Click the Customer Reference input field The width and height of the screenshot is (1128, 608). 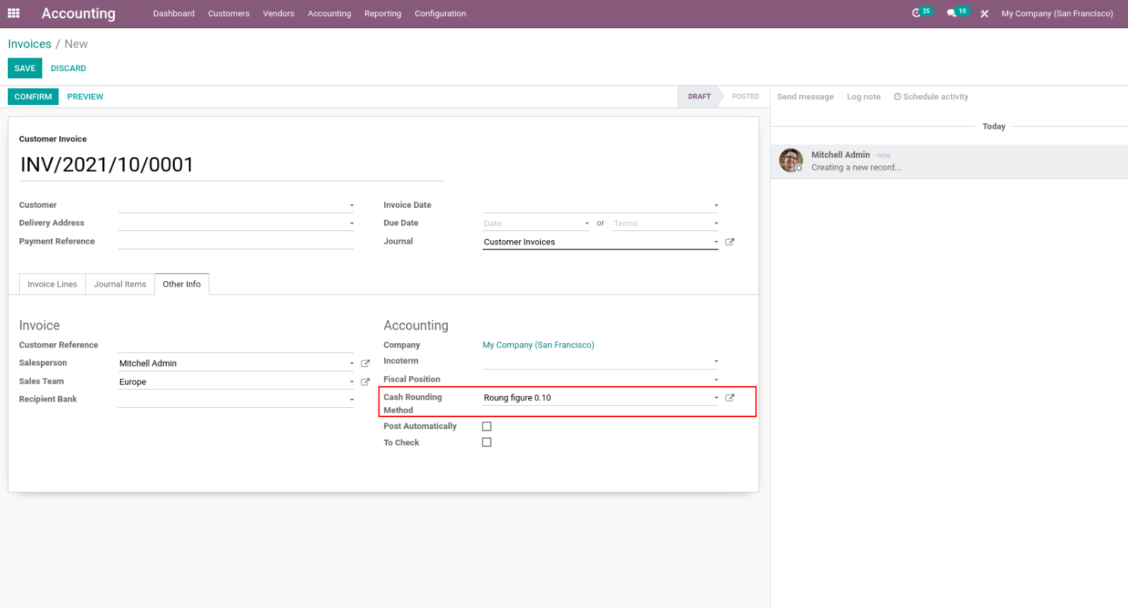pos(236,345)
